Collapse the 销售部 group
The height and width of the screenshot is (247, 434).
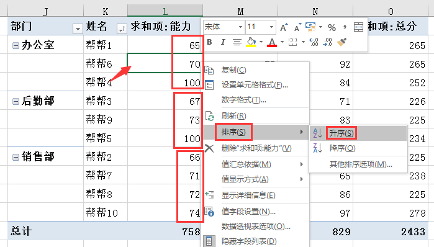16,158
